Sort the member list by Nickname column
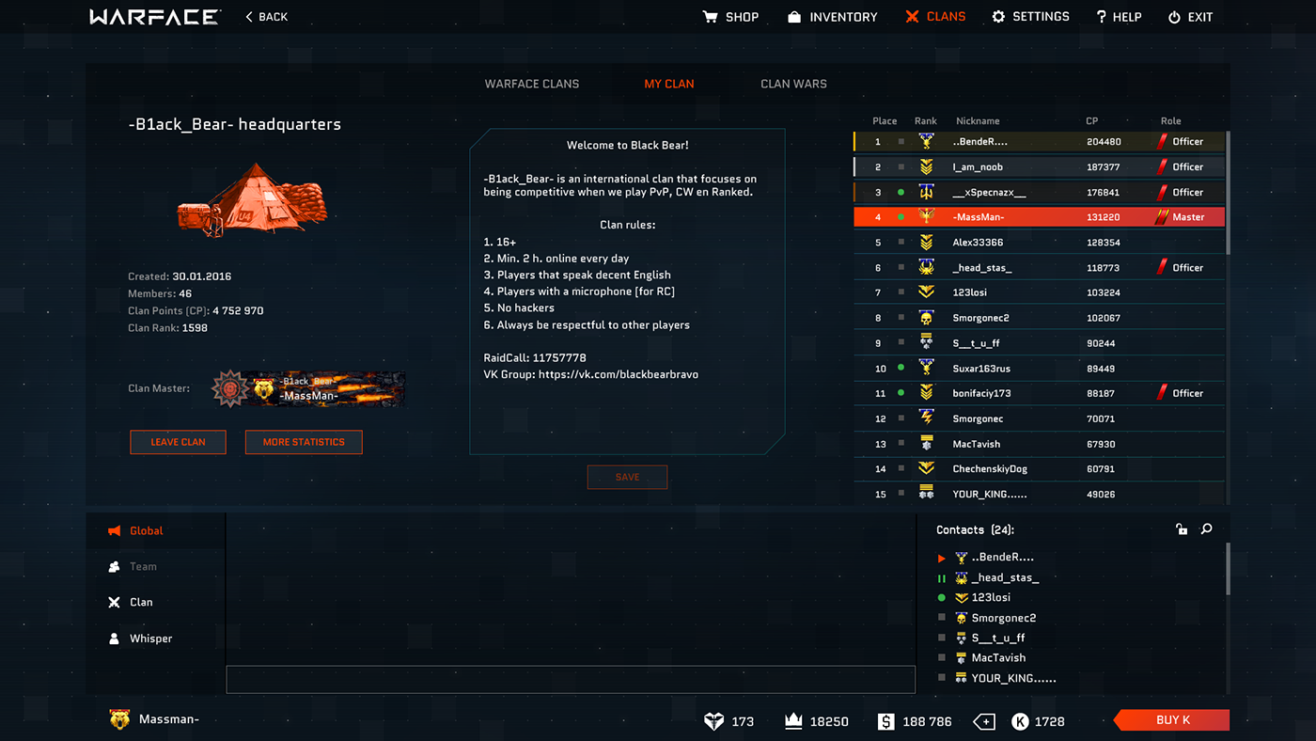This screenshot has width=1316, height=741. (978, 121)
